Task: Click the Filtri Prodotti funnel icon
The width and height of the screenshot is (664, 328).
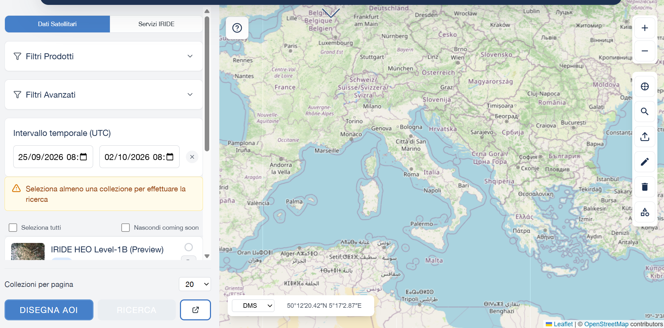Action: [x=17, y=56]
